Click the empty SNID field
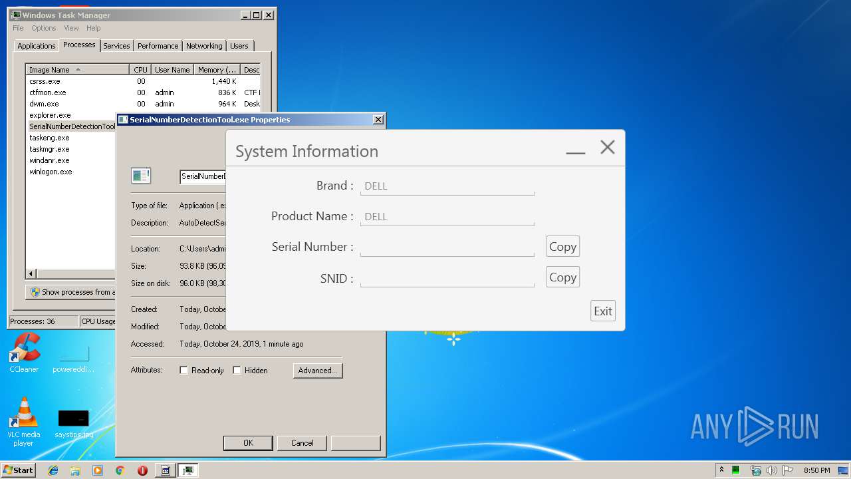 tap(447, 279)
